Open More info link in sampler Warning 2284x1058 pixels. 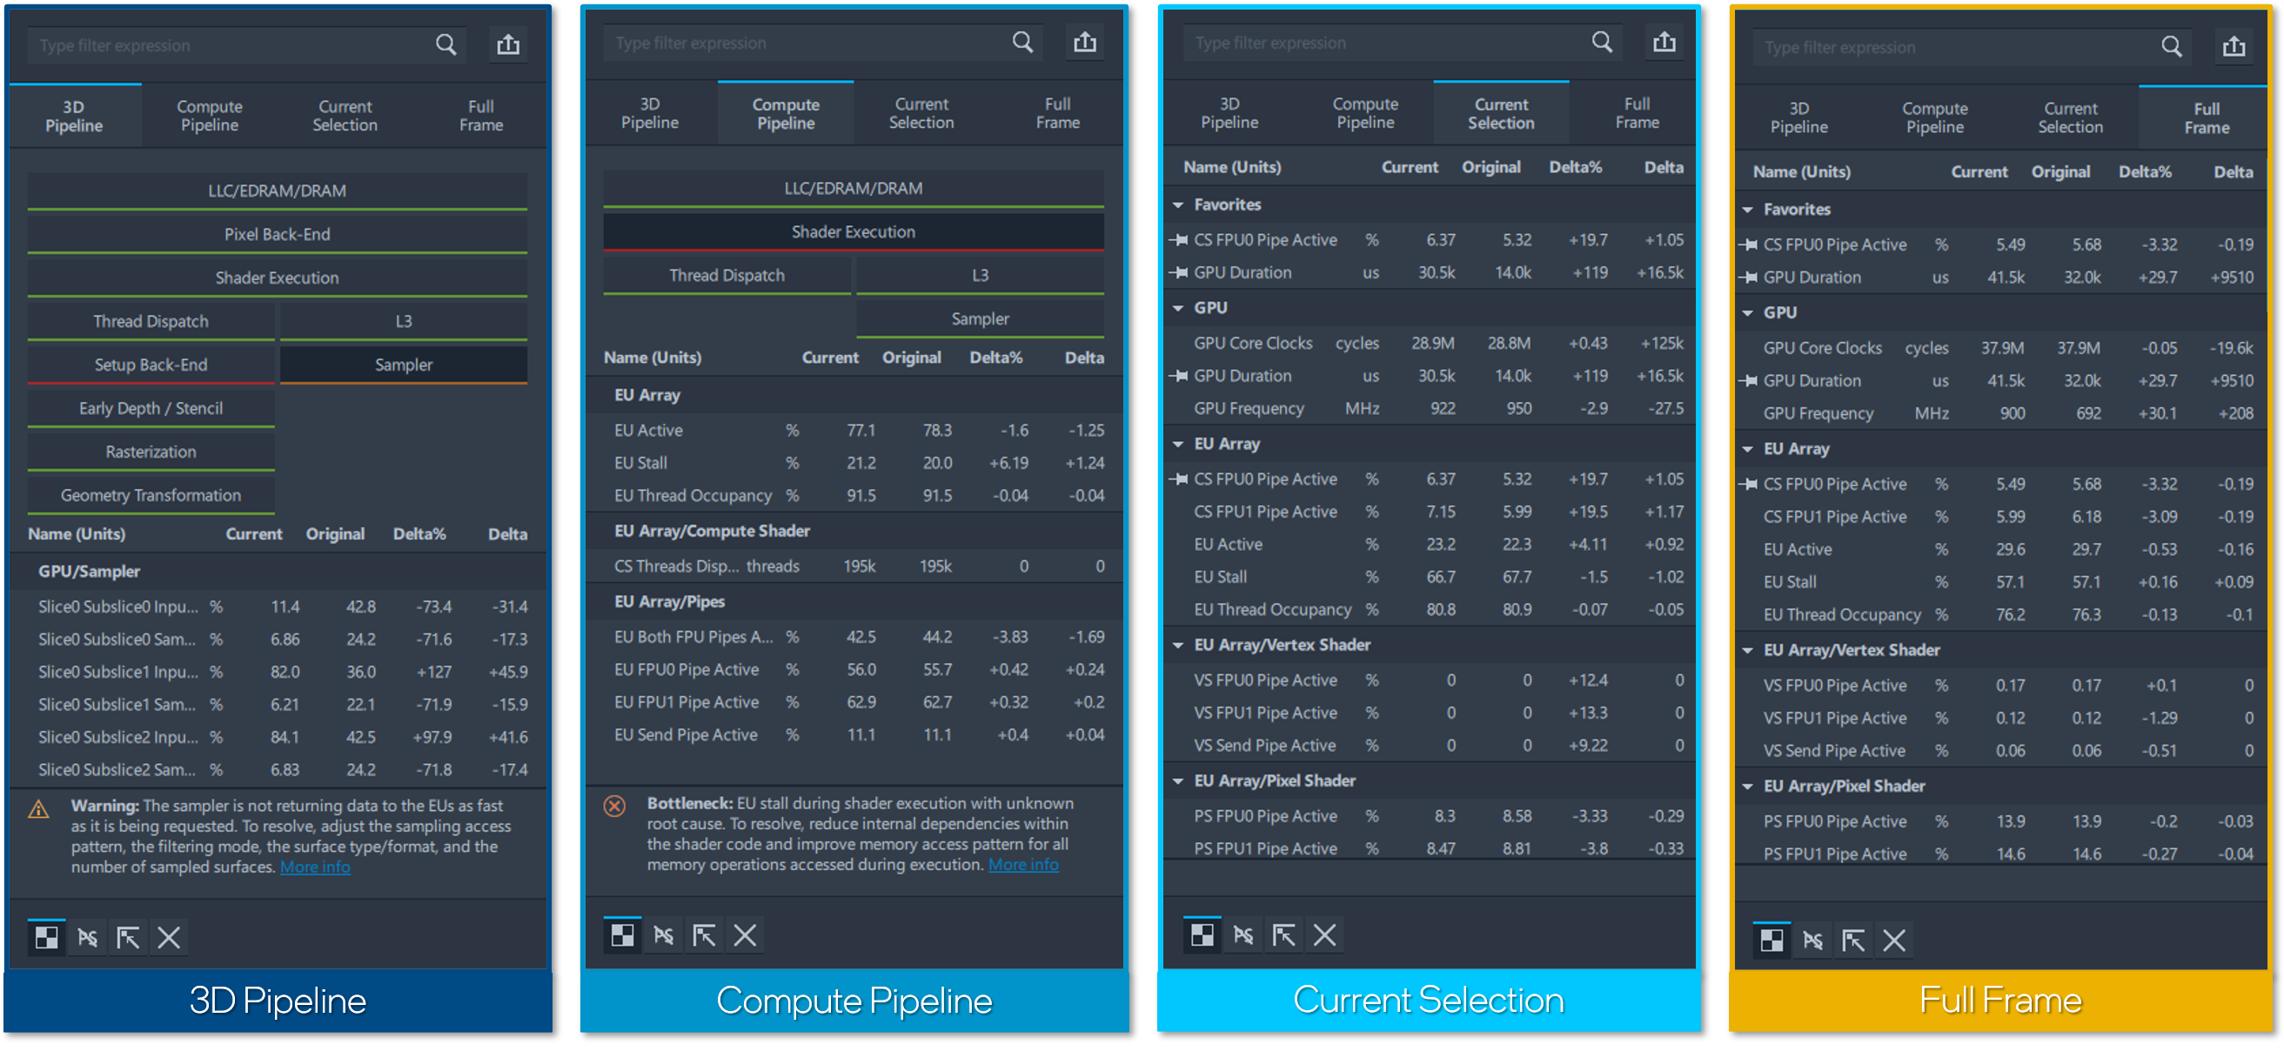click(315, 867)
